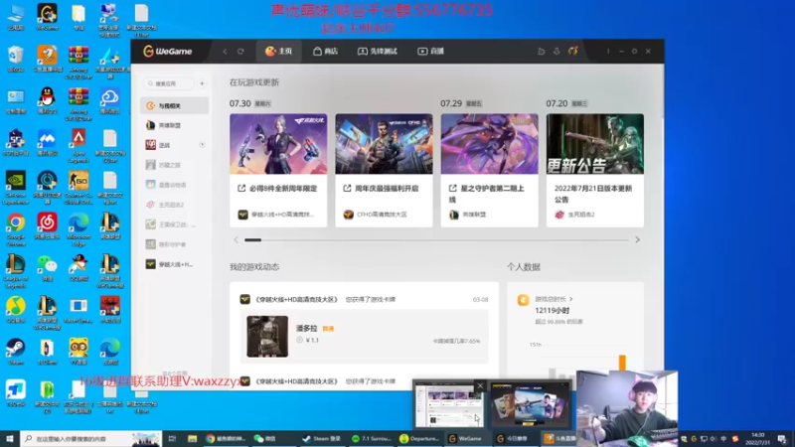
Task: Open the Windows Start menu
Action: 10,438
